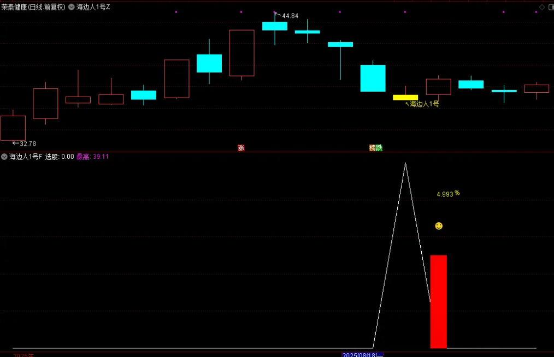Click the yellow smiley face signal icon
The height and width of the screenshot is (357, 554).
tap(439, 226)
